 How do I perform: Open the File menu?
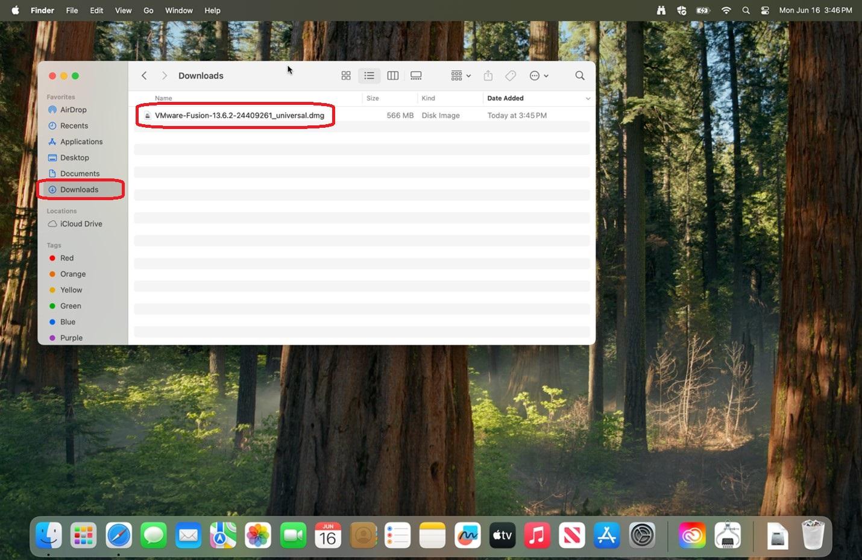[x=72, y=10]
